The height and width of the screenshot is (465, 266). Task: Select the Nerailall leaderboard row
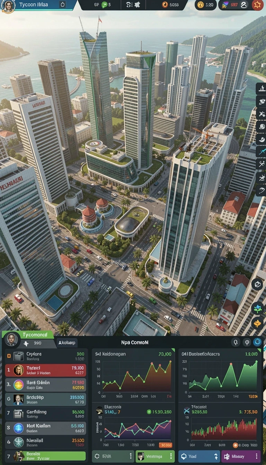tap(45, 443)
